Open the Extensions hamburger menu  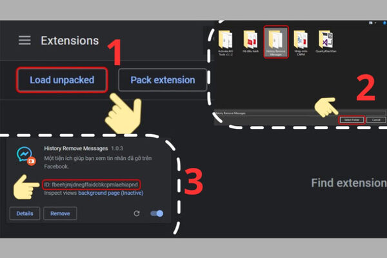[25, 40]
